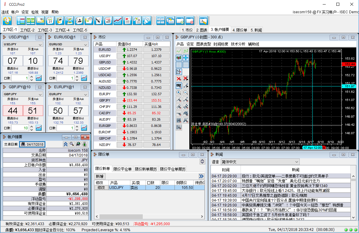Open the hourglass toolbar icon

click(69, 21)
